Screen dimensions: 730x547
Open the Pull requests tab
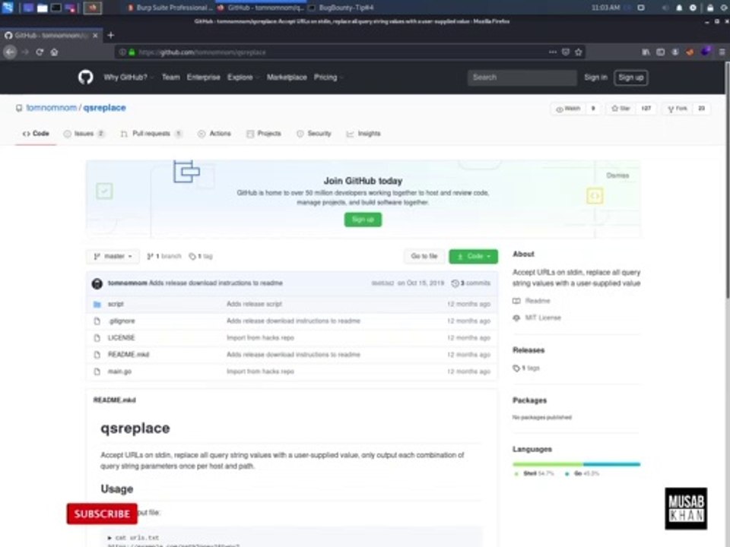[151, 134]
